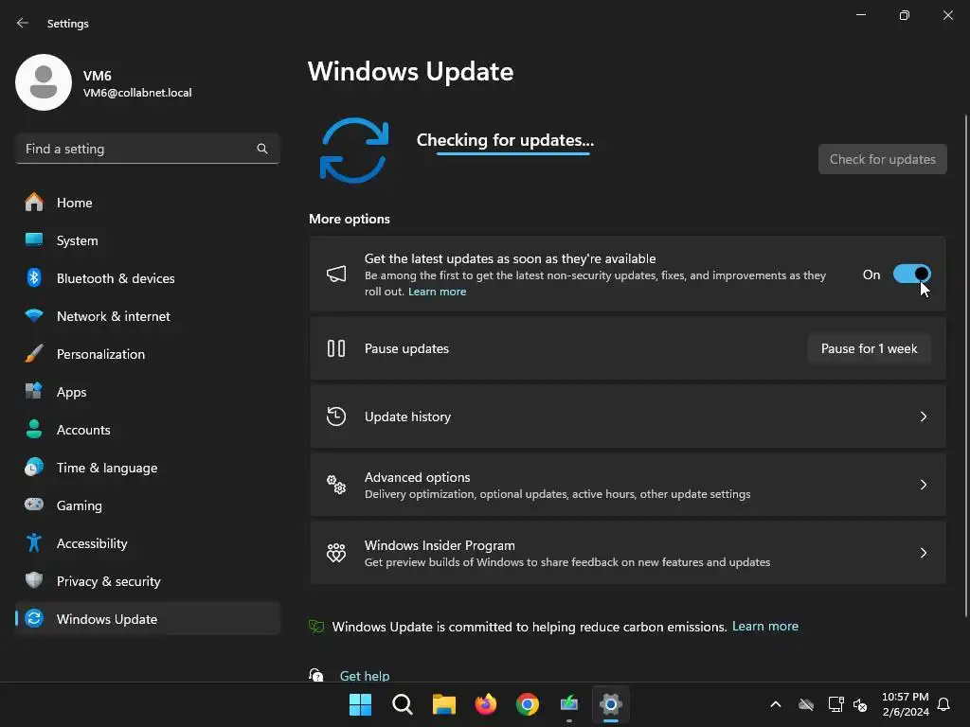
Task: Launch Google Chrome from the taskbar
Action: 527,704
